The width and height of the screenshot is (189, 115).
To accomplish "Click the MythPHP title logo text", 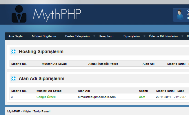I will [57, 15].
